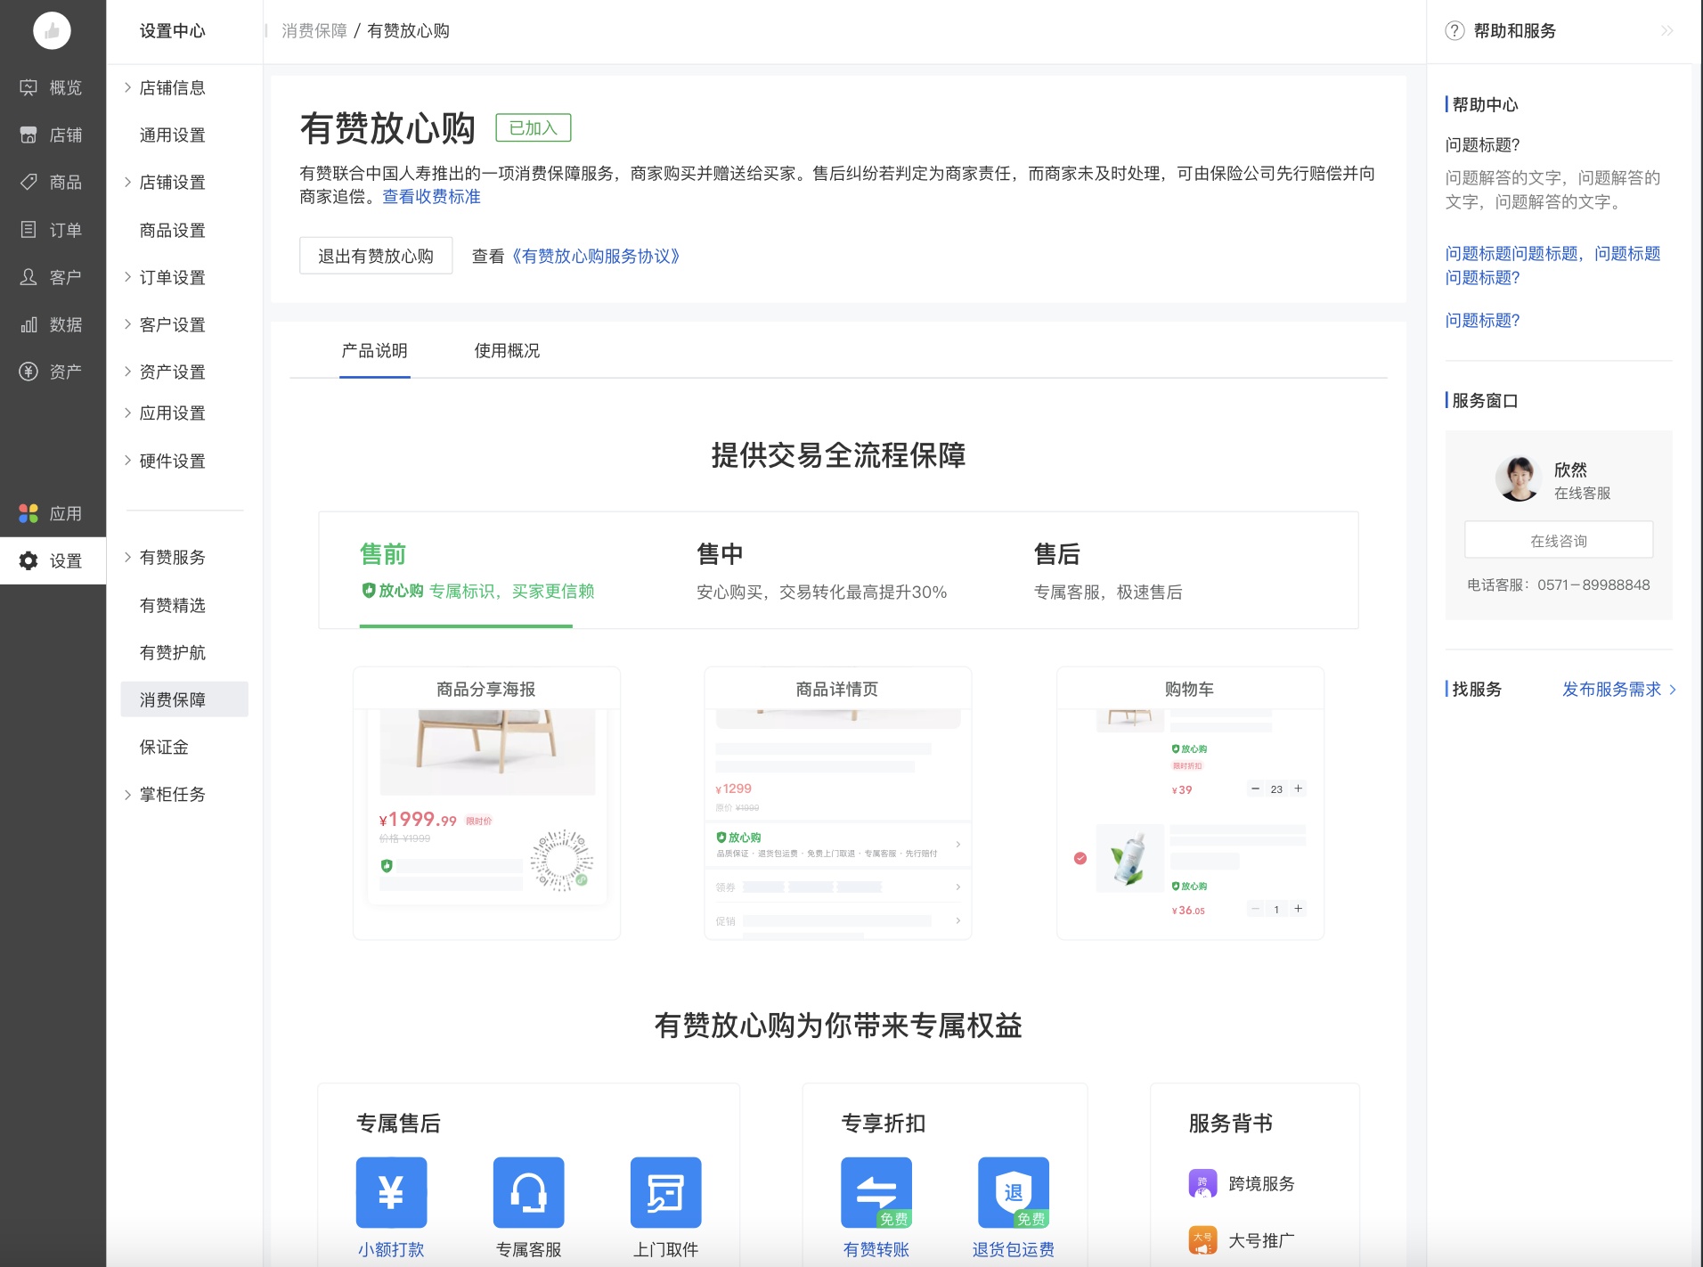
Task: Open the 应用 colorful apps icon
Action: [x=29, y=513]
